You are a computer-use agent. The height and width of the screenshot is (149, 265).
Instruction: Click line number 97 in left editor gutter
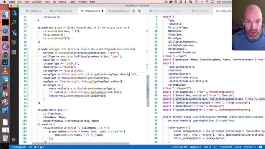tap(25, 110)
